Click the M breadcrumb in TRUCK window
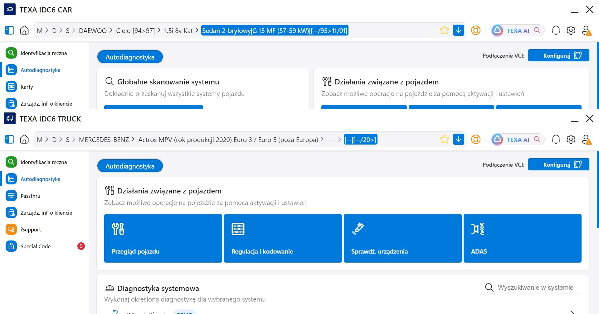Screen dimensions: 599x314 coord(40,140)
